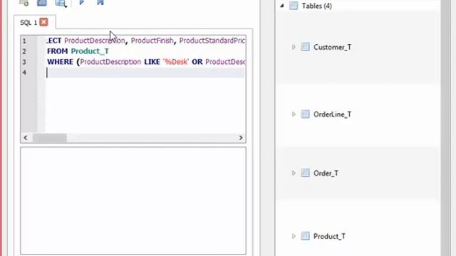Click the OrderLine_T table icon
This screenshot has width=456, height=256.
[305, 114]
